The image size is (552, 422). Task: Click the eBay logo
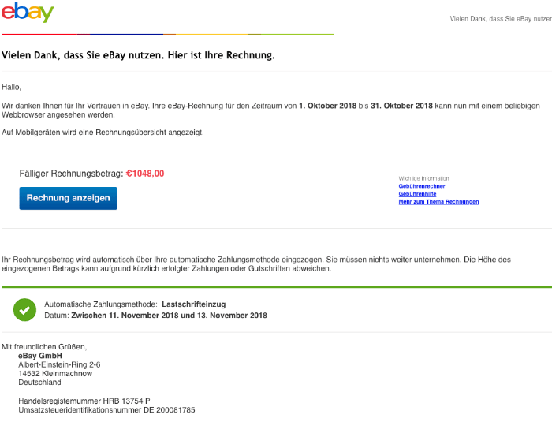[28, 13]
